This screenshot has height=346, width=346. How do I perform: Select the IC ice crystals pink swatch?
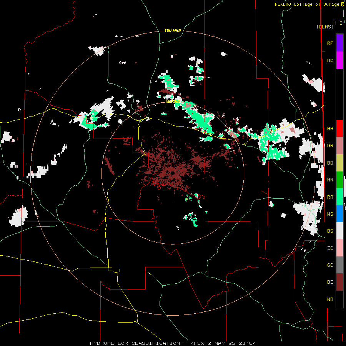(339, 248)
